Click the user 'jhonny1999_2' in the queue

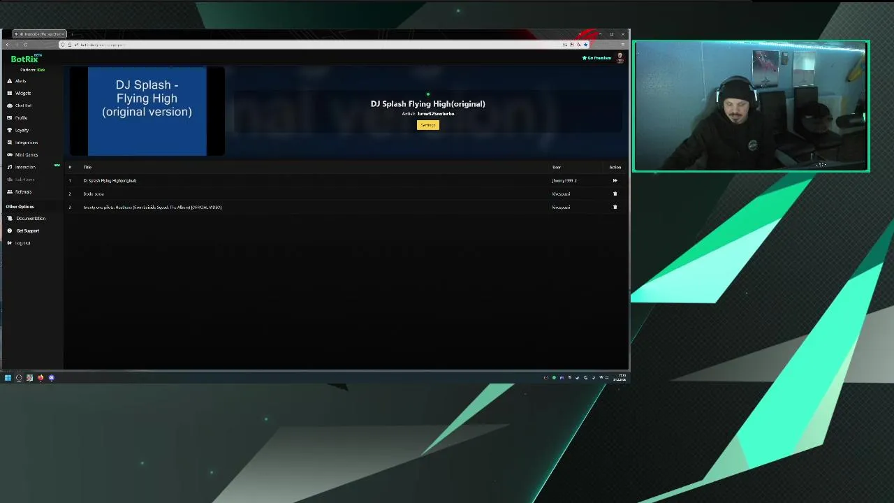tap(564, 181)
